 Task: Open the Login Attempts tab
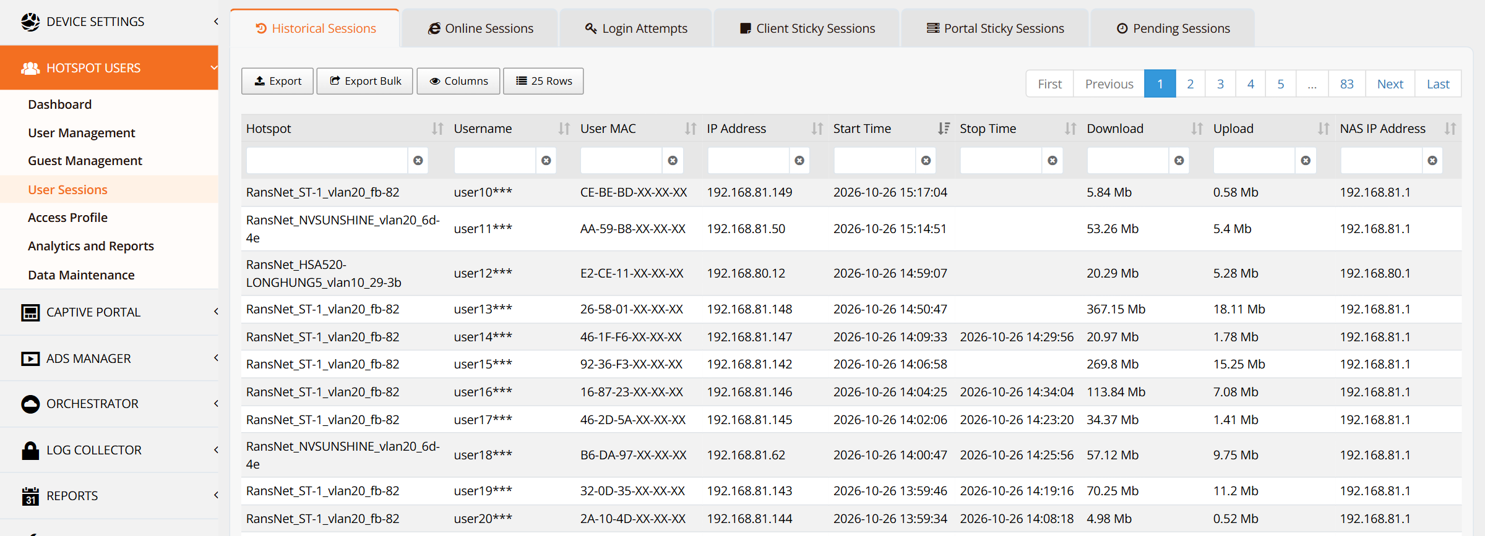tap(636, 28)
